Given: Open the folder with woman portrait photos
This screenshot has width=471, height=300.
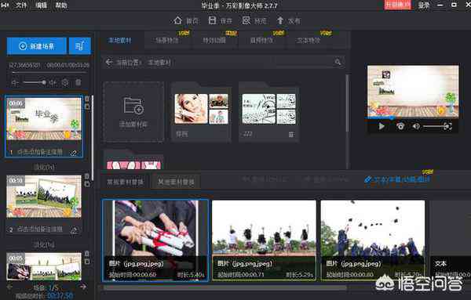Looking at the screenshot, I should [202, 111].
